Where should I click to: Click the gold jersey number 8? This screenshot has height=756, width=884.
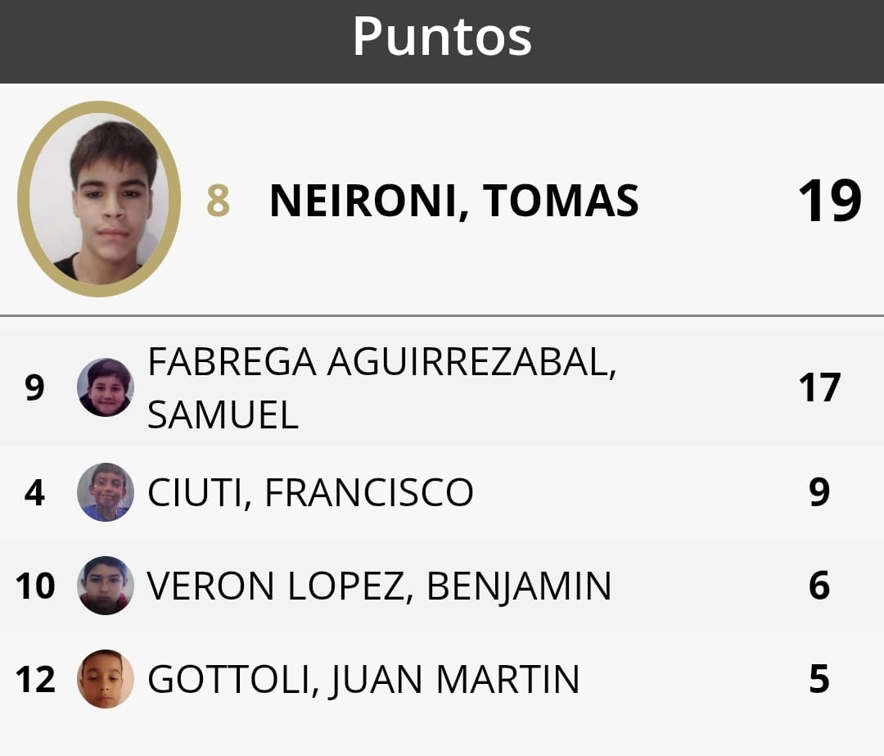tap(218, 201)
